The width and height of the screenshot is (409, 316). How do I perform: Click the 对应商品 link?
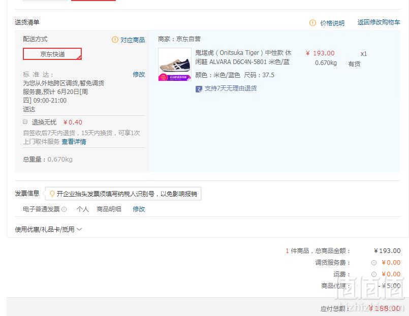pos(133,40)
